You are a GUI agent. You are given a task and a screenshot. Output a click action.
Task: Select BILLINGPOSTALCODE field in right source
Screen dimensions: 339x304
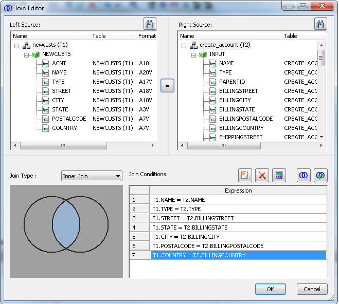coord(246,119)
